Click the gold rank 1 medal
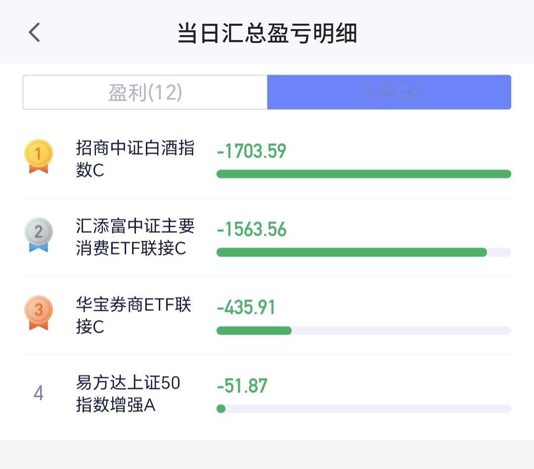Screen dimensions: 534x469 (x=39, y=156)
